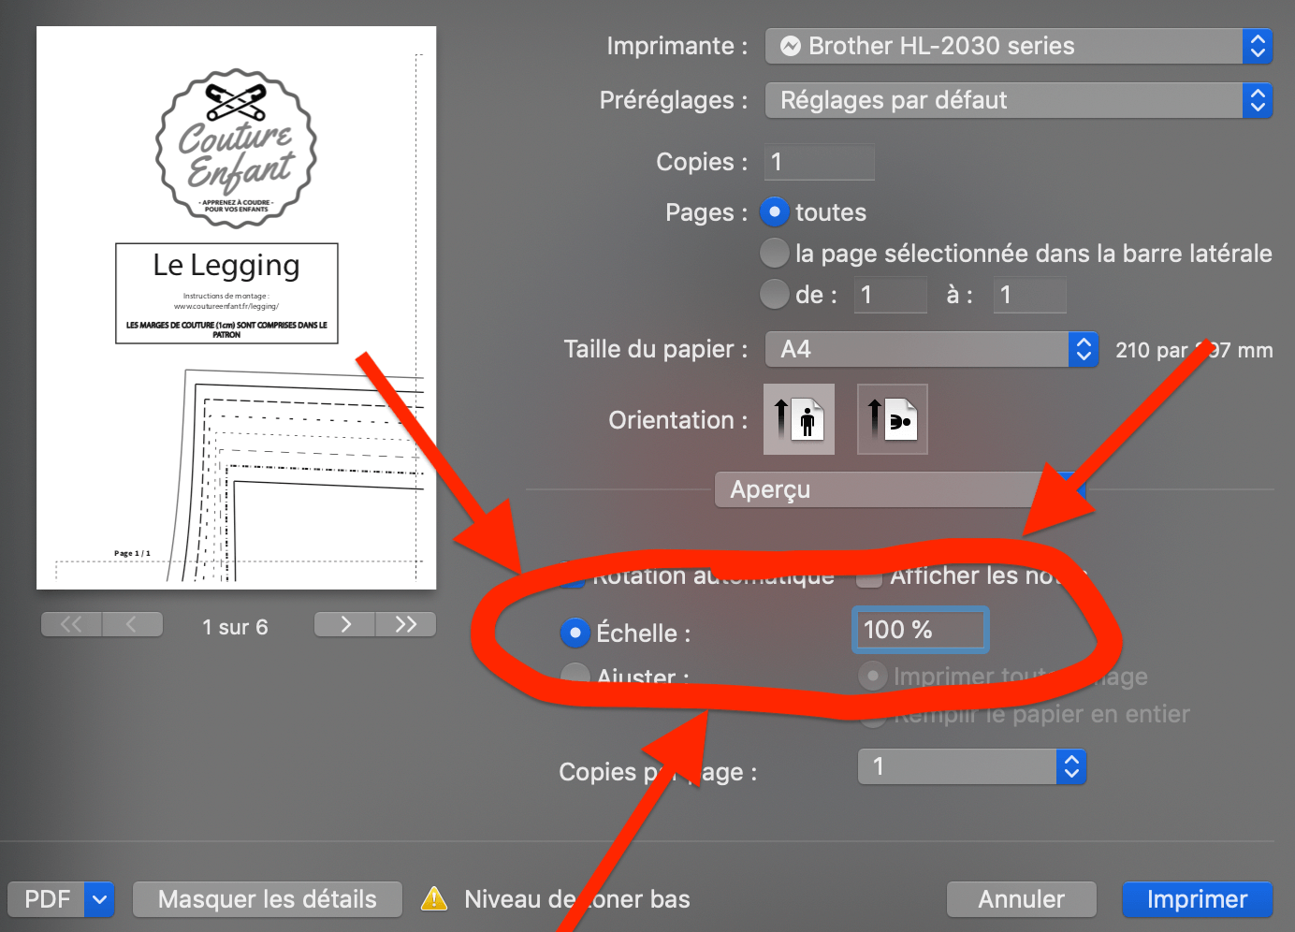
Task: Open the Taille du papier A4 dropdown
Action: click(931, 349)
